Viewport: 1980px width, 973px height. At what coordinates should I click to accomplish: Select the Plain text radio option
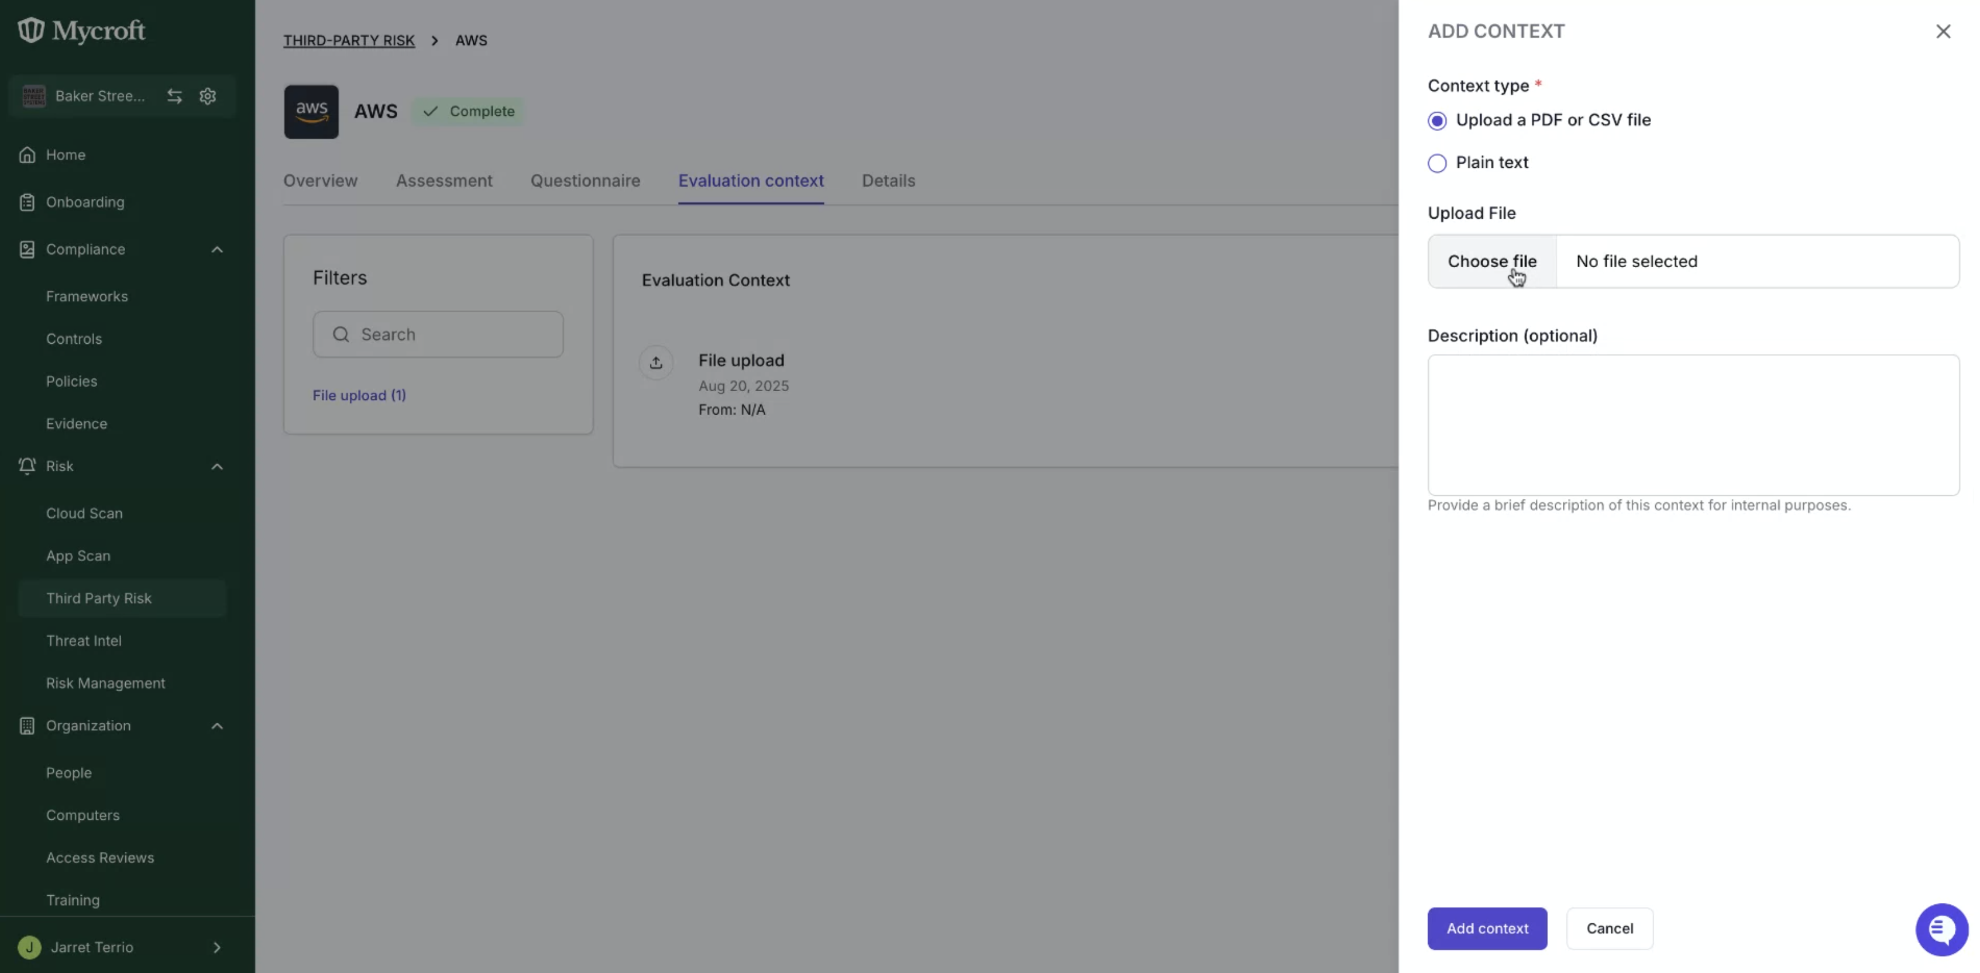(1436, 163)
